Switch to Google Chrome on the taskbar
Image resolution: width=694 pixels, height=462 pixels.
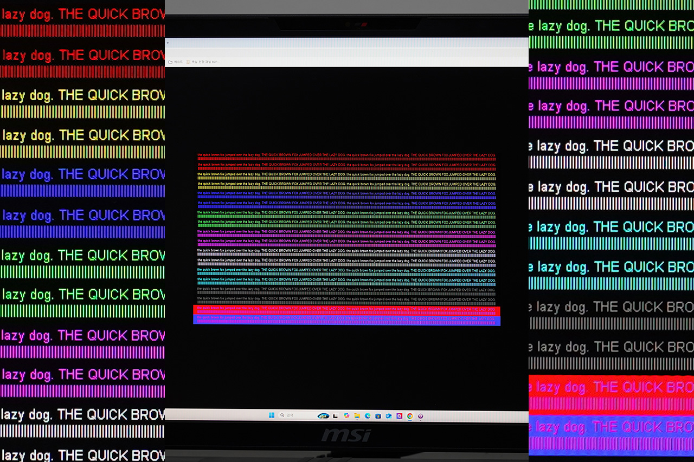[x=410, y=415]
